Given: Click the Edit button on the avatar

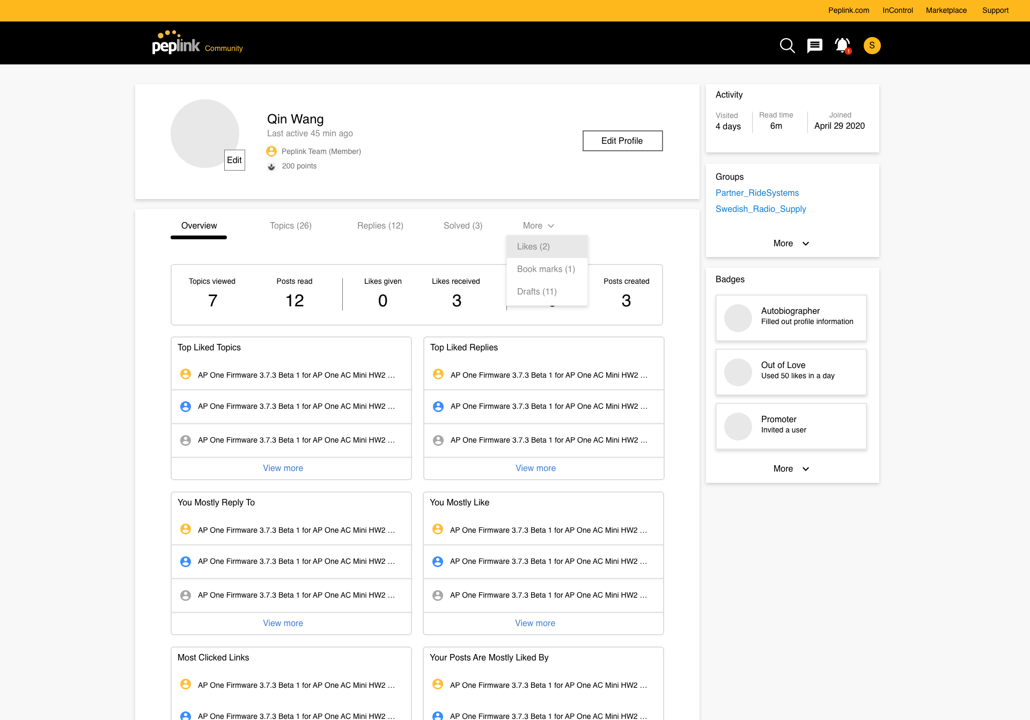Looking at the screenshot, I should click(x=234, y=160).
